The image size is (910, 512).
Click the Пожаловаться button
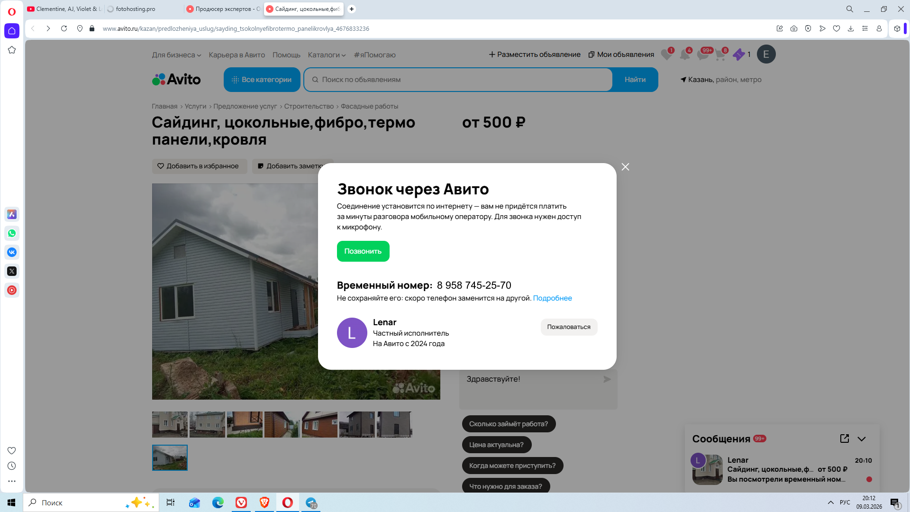pos(568,327)
